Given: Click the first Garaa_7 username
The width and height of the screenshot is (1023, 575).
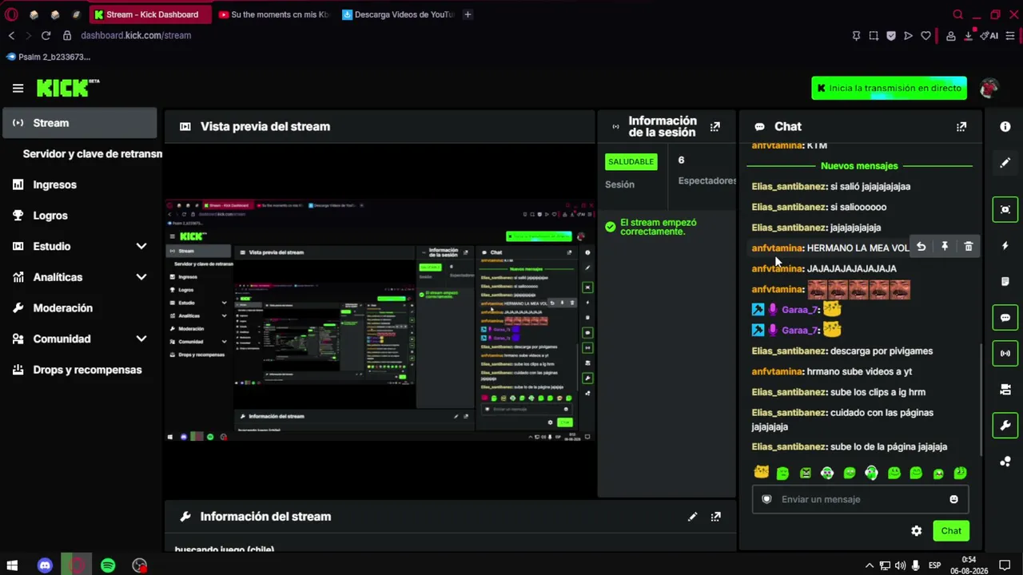Looking at the screenshot, I should (800, 309).
